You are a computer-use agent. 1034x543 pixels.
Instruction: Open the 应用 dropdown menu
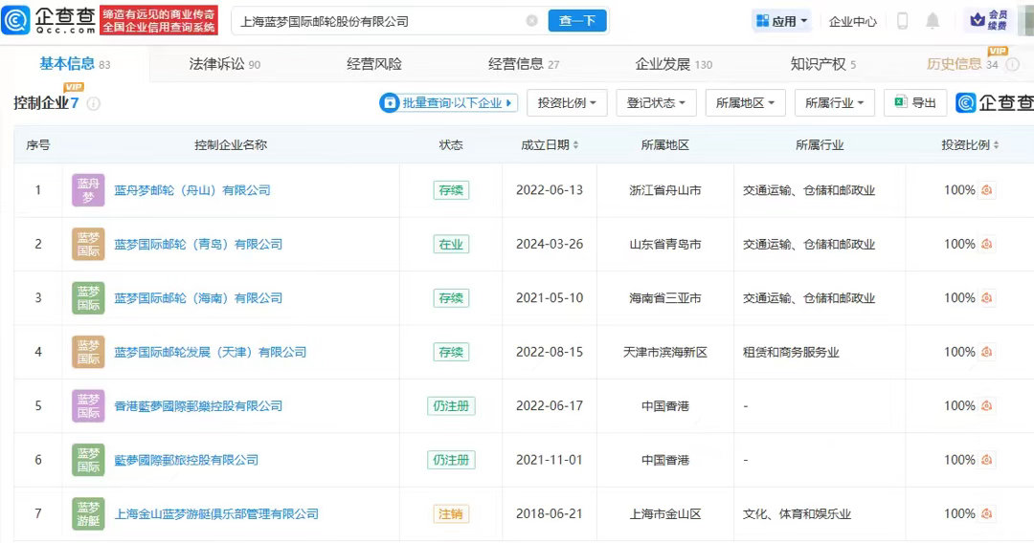pyautogui.click(x=782, y=21)
